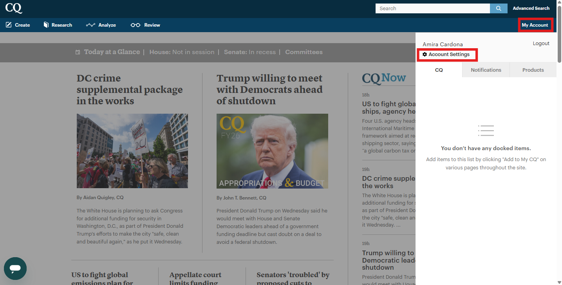Click the Trump Appropriations & Budget image
This screenshot has width=562, height=285.
click(272, 151)
